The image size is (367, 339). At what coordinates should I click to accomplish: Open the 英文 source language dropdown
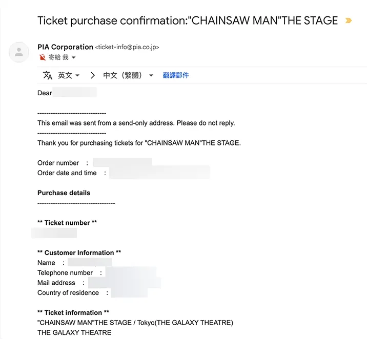pos(69,75)
